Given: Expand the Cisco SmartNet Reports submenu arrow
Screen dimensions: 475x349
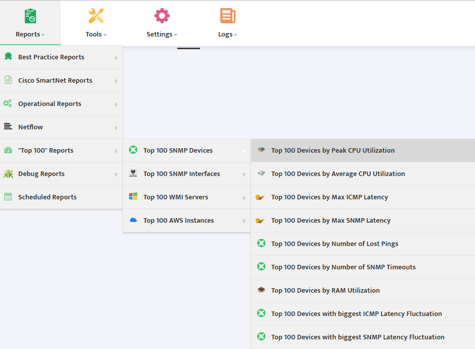Looking at the screenshot, I should 116,81.
